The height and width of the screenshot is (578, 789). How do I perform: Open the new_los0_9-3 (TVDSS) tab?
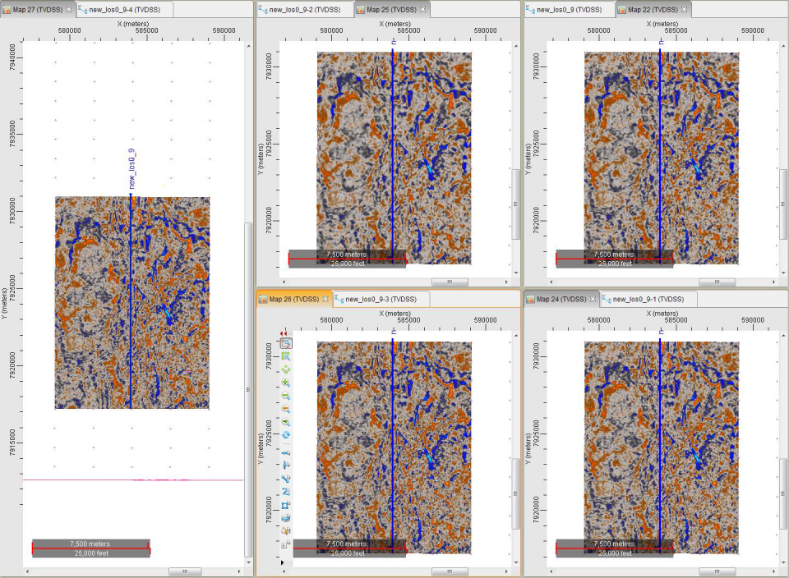(x=381, y=299)
